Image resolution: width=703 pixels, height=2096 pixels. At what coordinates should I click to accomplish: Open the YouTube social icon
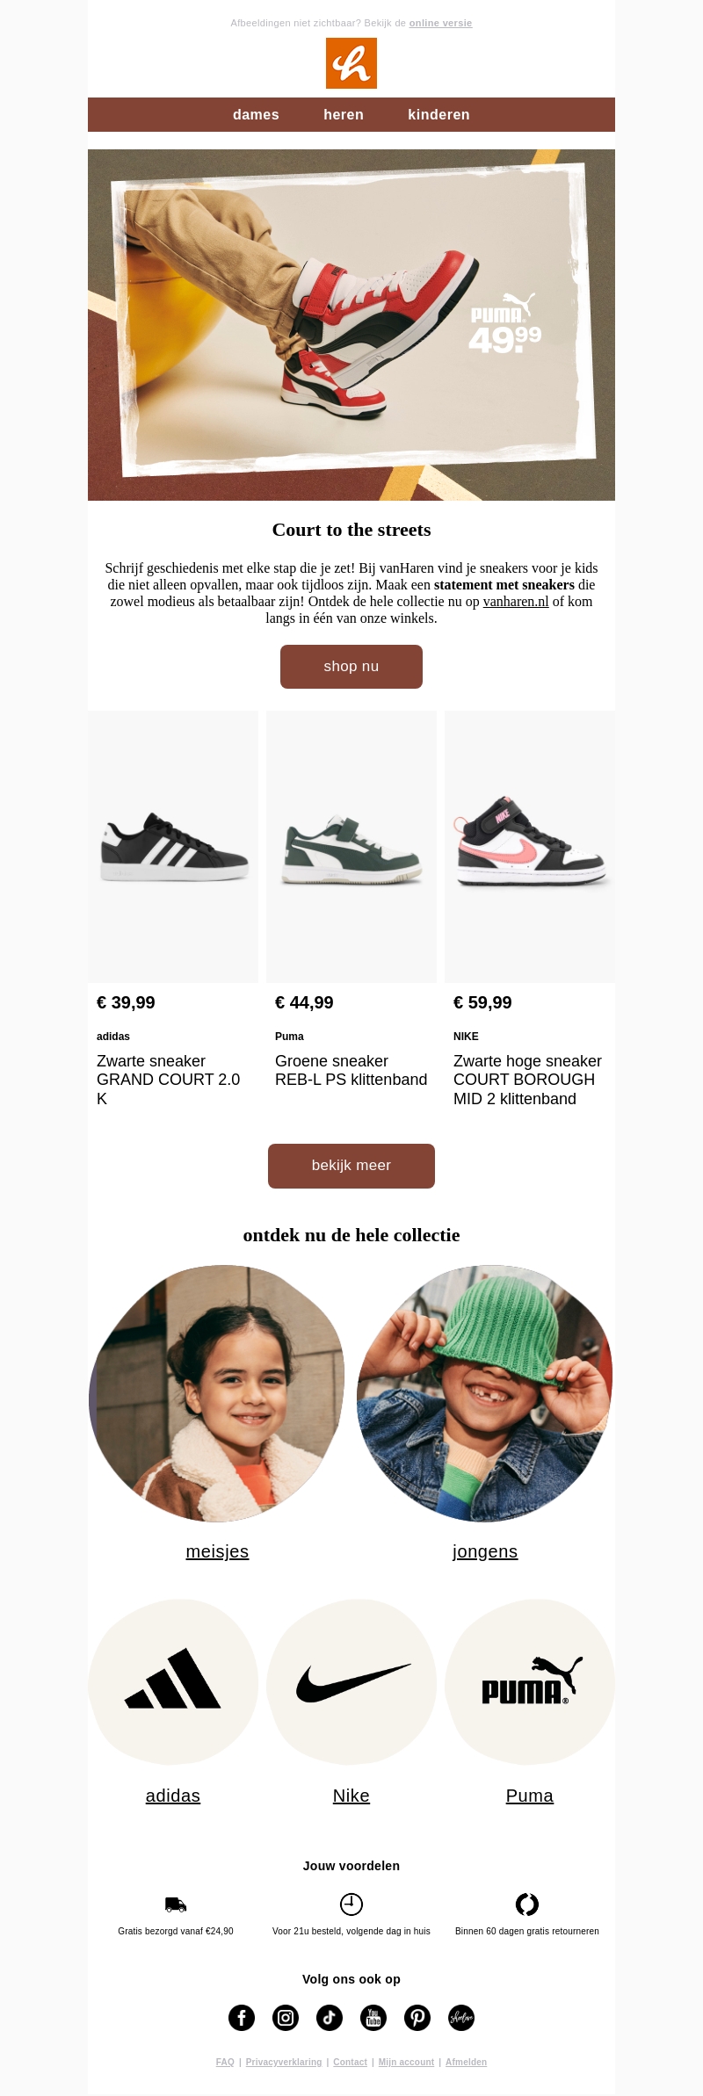(373, 2017)
